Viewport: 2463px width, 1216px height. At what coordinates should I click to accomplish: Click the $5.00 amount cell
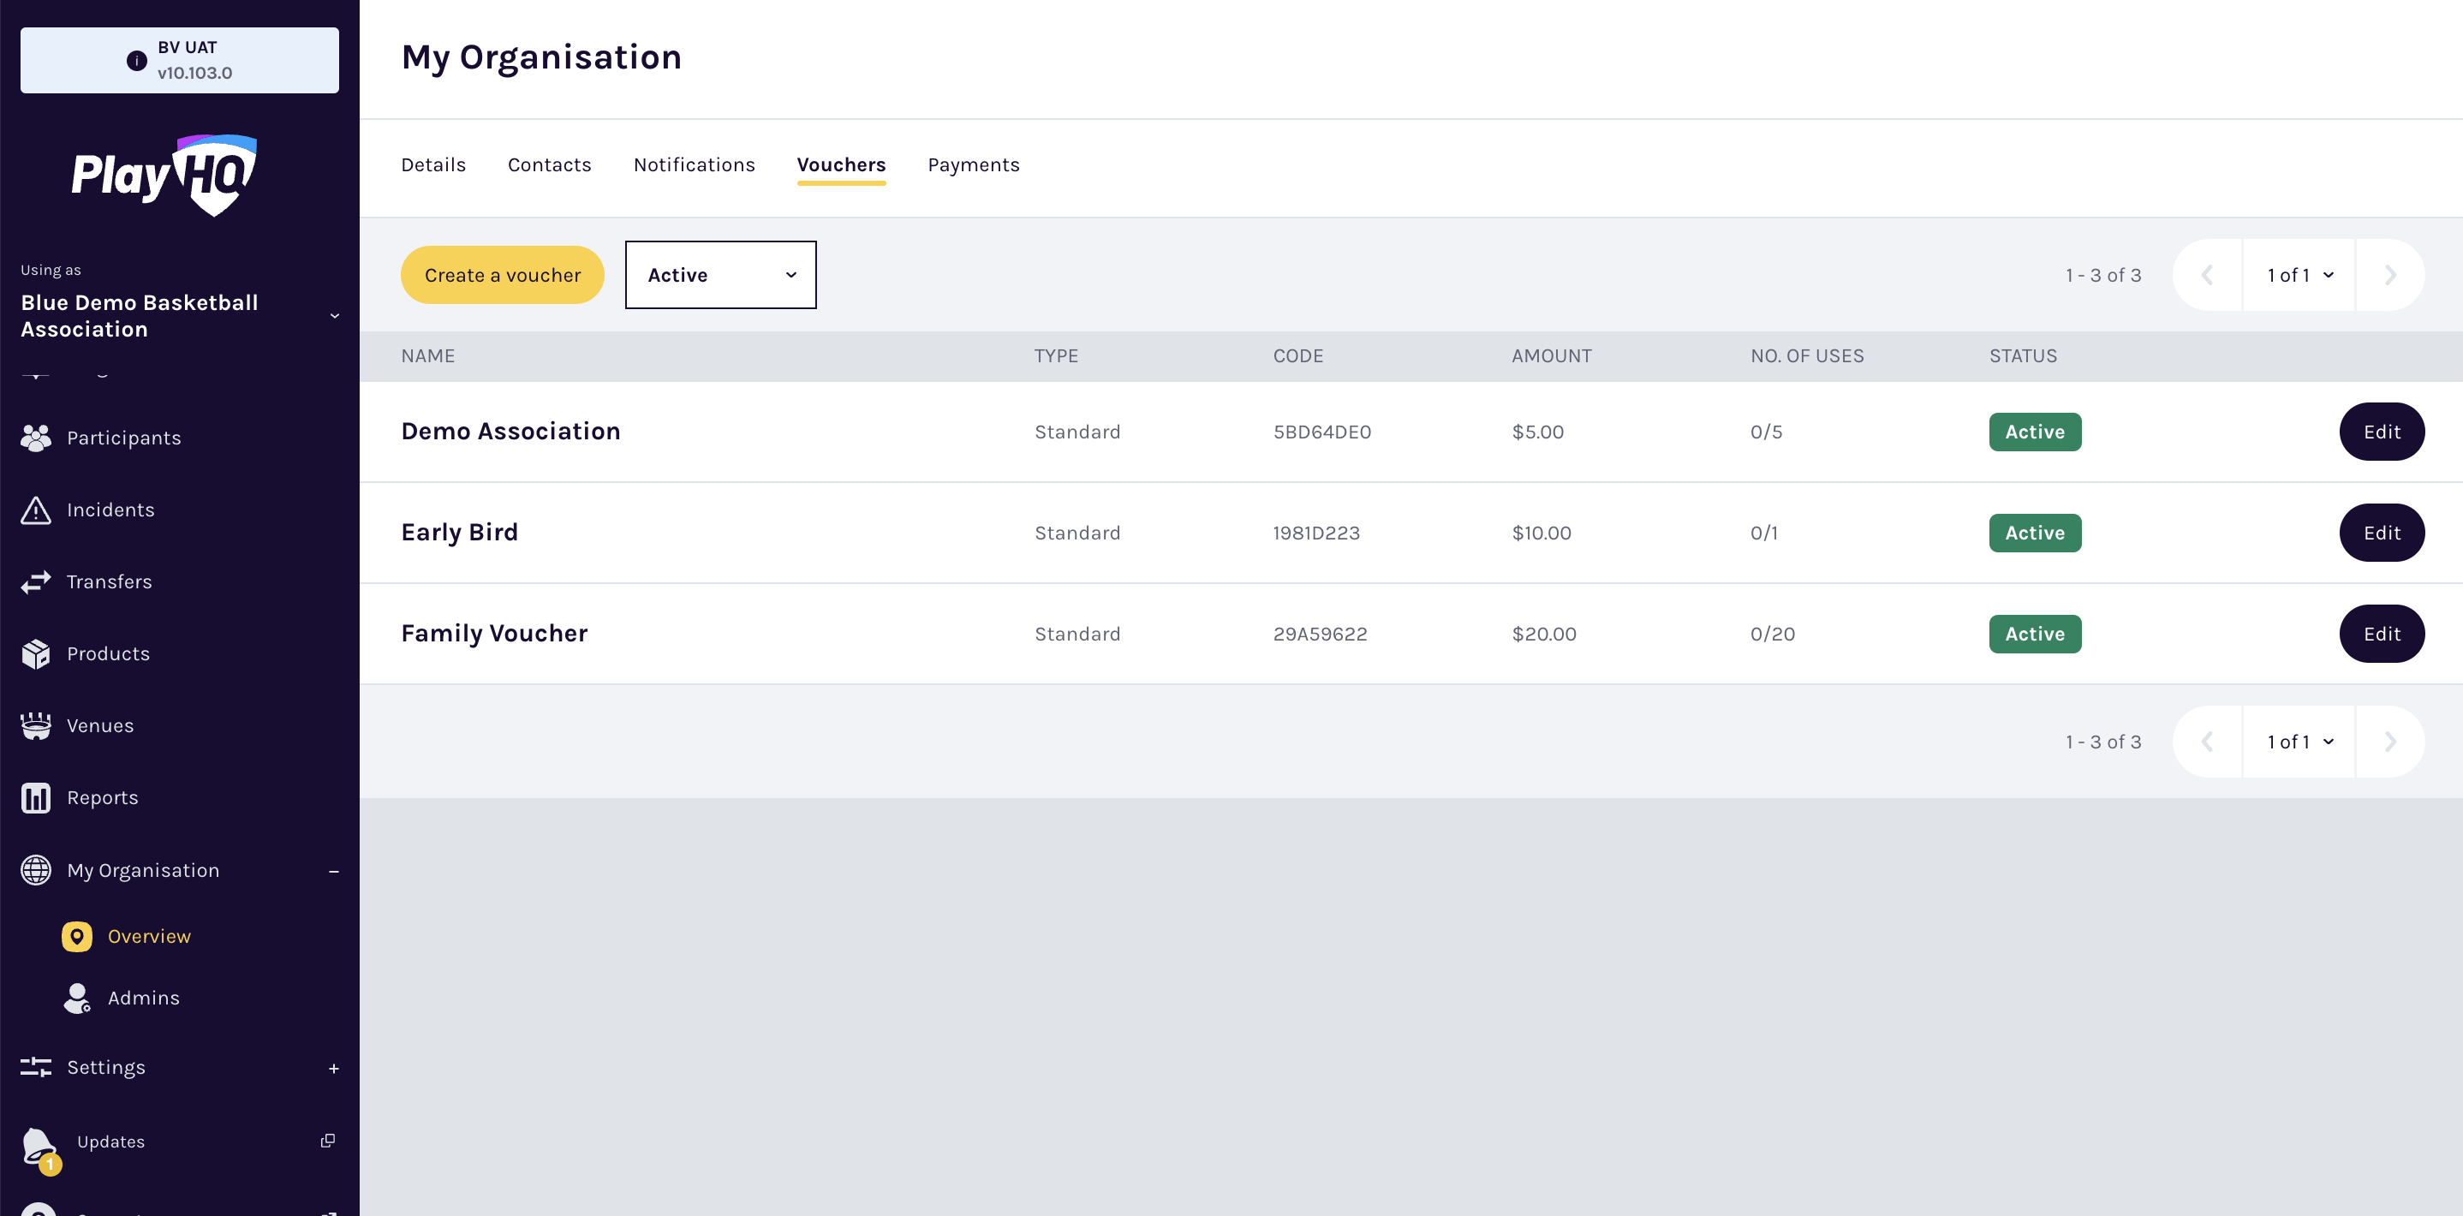click(1538, 432)
